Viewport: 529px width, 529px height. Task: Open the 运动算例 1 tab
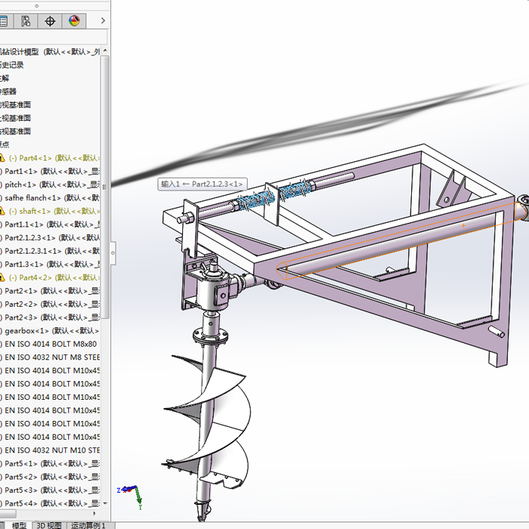click(x=89, y=524)
